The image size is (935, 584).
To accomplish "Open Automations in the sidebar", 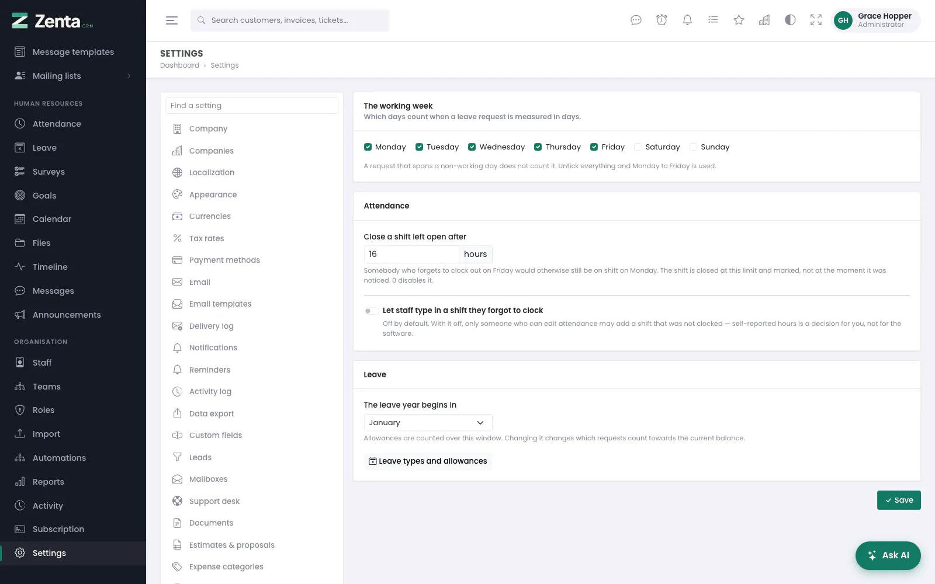I will coord(72,458).
